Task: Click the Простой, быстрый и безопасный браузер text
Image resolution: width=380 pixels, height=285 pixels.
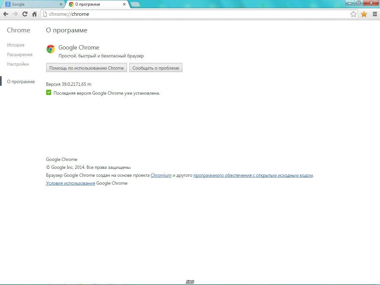Action: pos(101,56)
